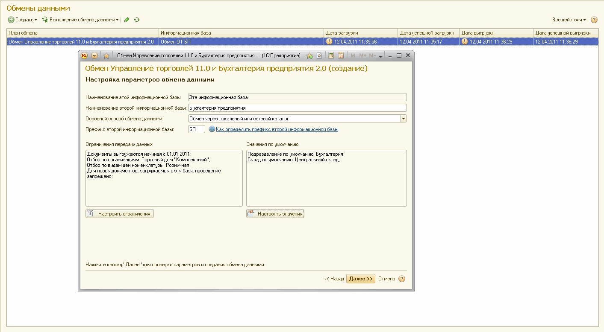The image size is (604, 332).
Task: Expand the Основной способ обмена данными dropdown arrow
Action: (403, 119)
